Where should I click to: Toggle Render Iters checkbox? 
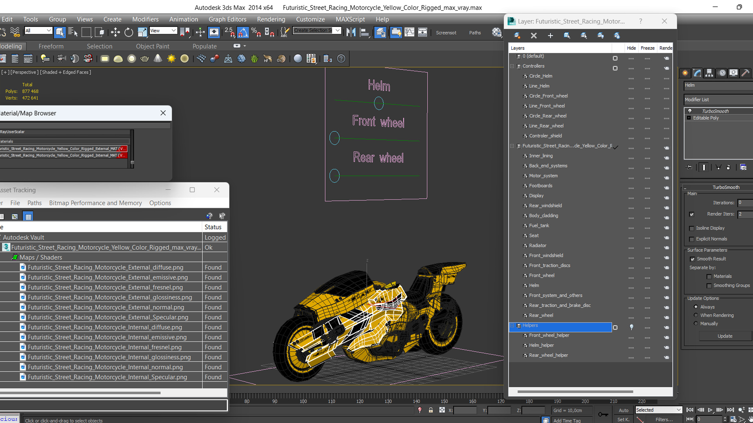pos(692,214)
